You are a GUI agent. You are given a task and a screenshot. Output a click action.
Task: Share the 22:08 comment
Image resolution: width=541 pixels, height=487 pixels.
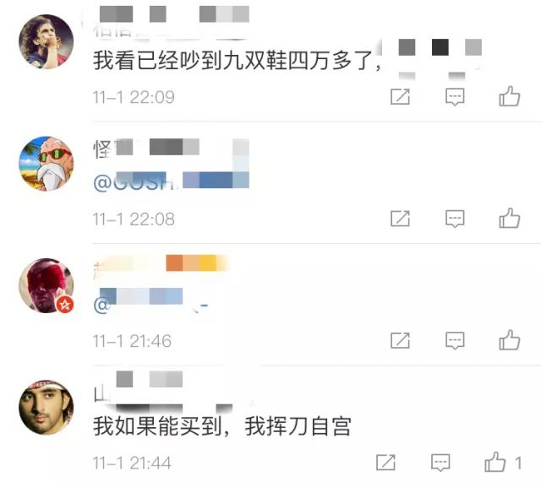(400, 219)
